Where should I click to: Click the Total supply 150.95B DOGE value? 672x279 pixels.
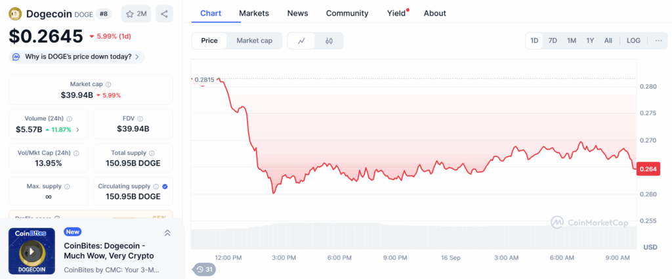133,163
